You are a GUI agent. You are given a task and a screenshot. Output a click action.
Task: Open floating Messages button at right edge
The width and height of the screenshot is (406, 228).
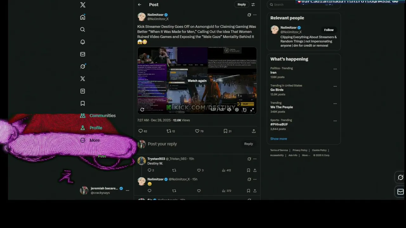pos(401,192)
